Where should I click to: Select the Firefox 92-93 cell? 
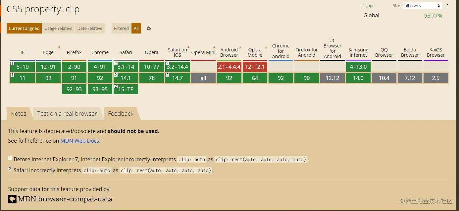click(x=74, y=89)
